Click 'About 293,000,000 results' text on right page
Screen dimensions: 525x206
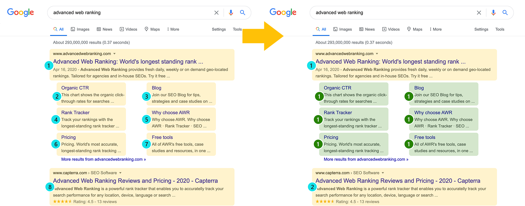(354, 42)
